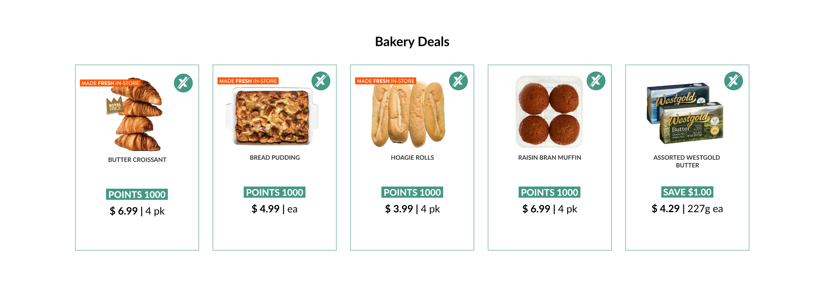Click the green circle icon on Hoagie Rolls
Image resolution: width=824 pixels, height=288 pixels.
(x=459, y=81)
